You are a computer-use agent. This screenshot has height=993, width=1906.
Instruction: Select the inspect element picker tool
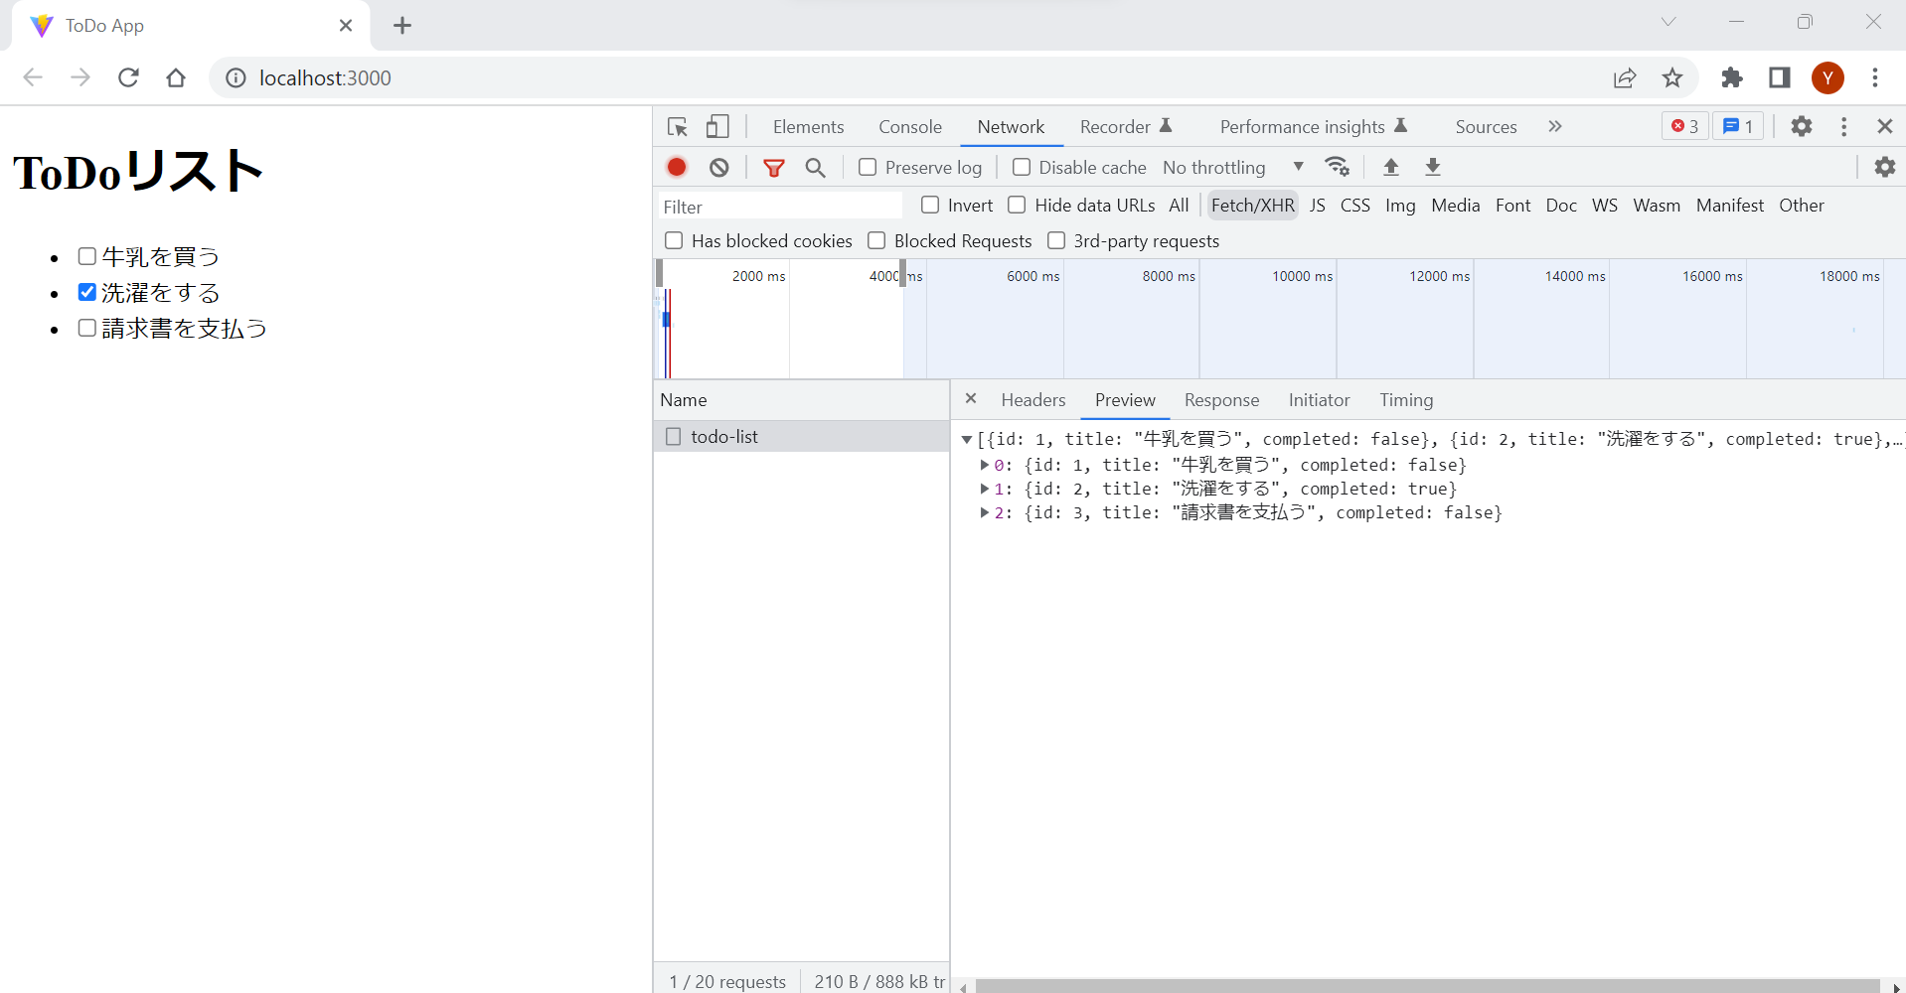[677, 126]
